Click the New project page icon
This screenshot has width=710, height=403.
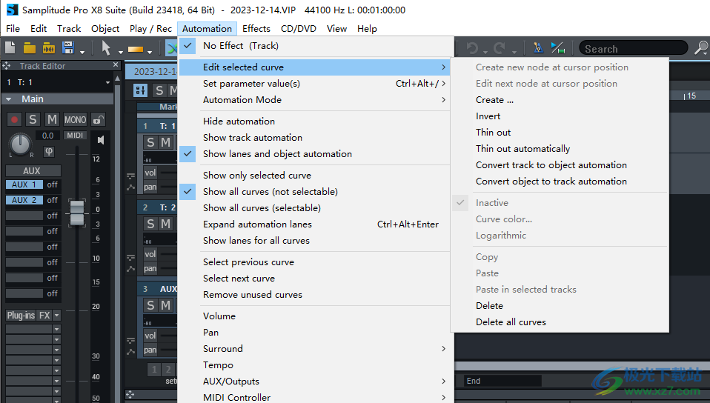tap(10, 47)
